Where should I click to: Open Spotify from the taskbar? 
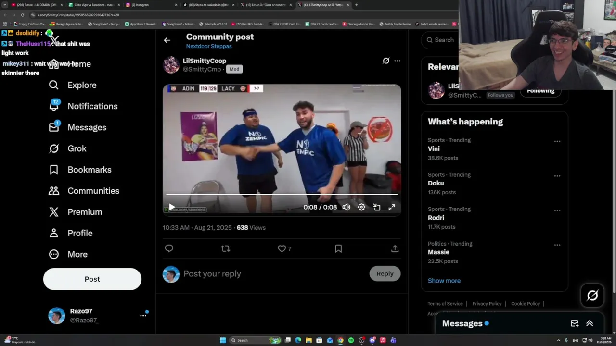[351, 340]
